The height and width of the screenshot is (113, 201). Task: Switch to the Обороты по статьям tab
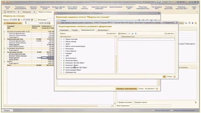pos(45,12)
